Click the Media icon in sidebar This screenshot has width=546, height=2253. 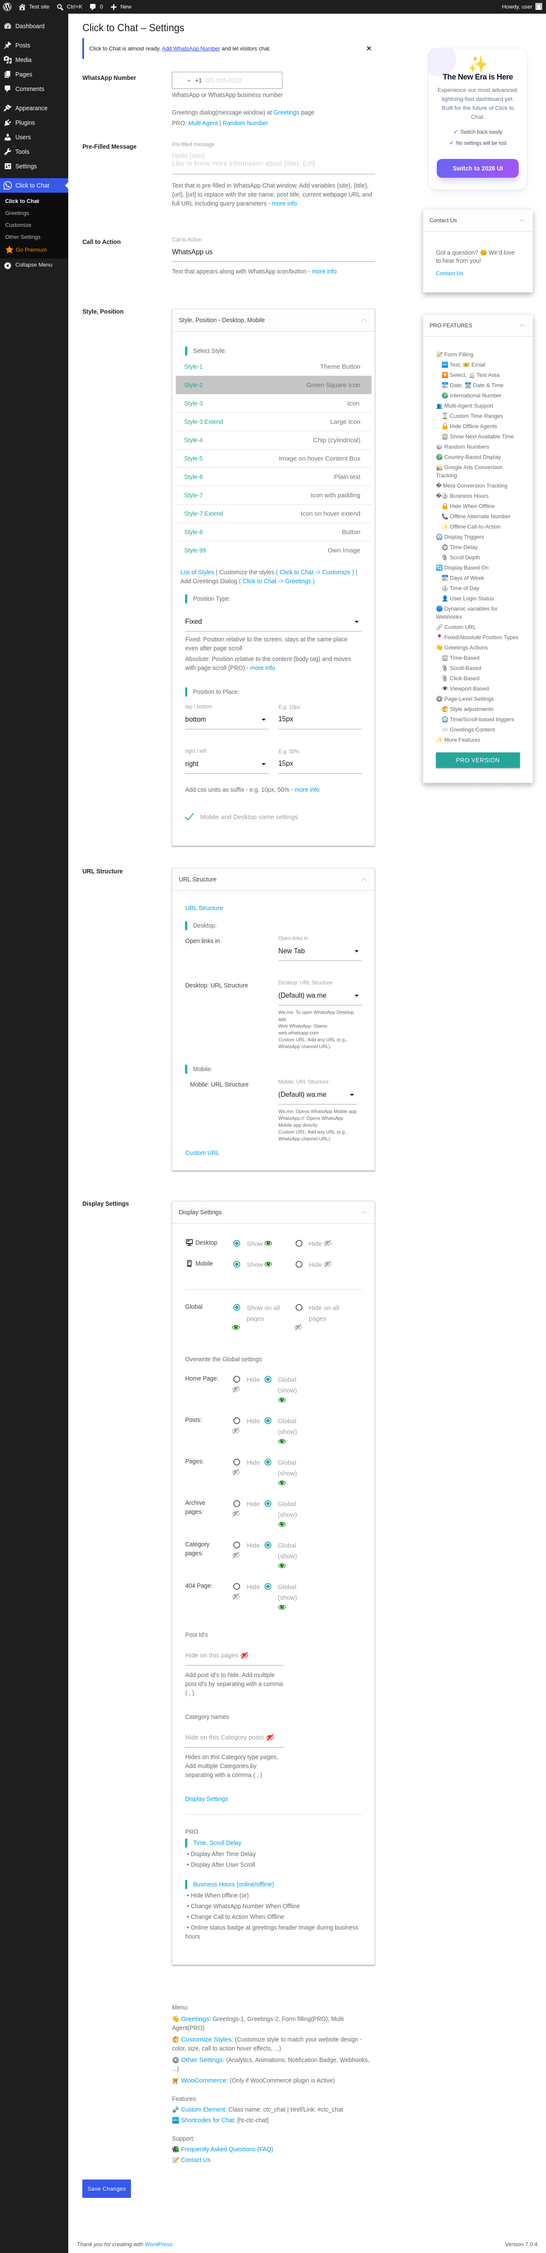pos(8,59)
